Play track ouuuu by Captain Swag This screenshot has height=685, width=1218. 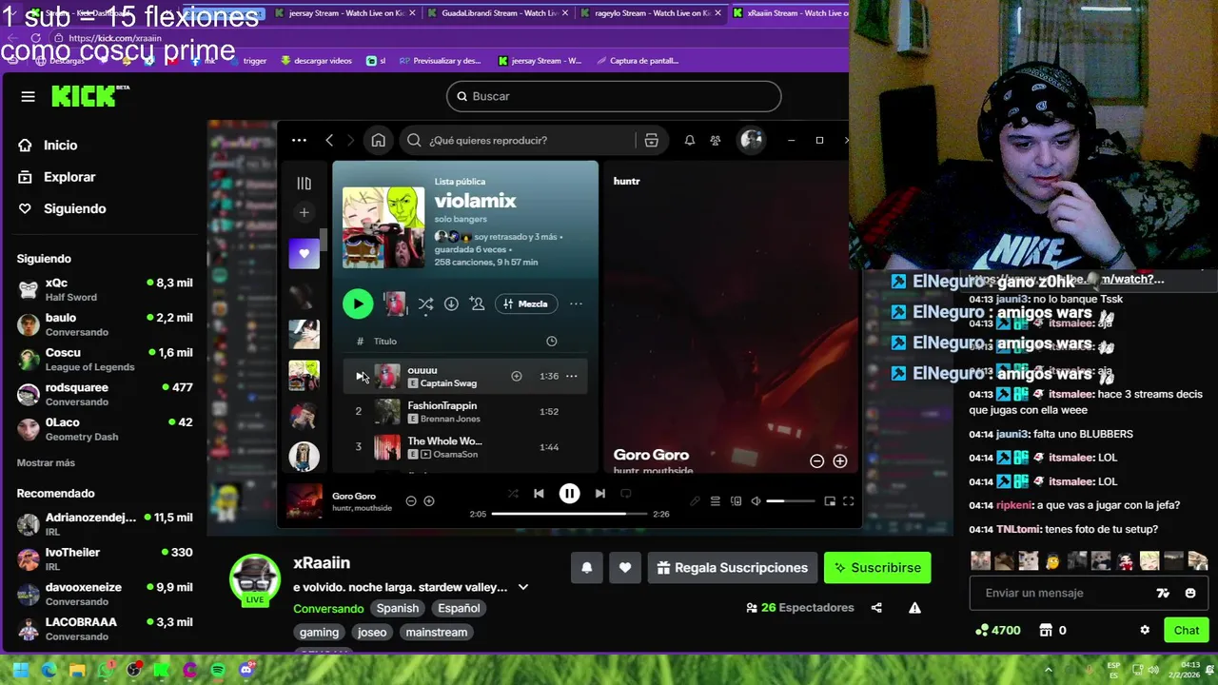pyautogui.click(x=359, y=376)
